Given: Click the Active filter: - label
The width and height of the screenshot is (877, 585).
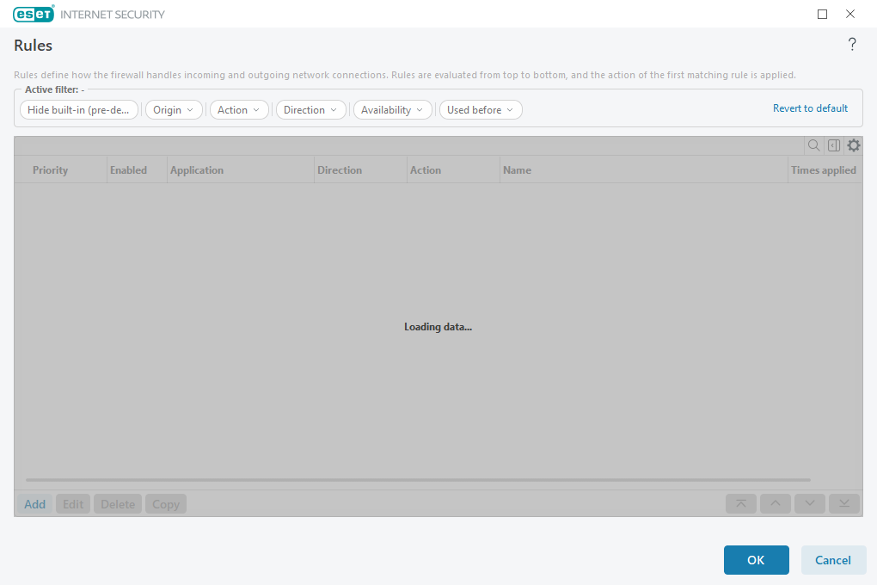Looking at the screenshot, I should tap(55, 89).
